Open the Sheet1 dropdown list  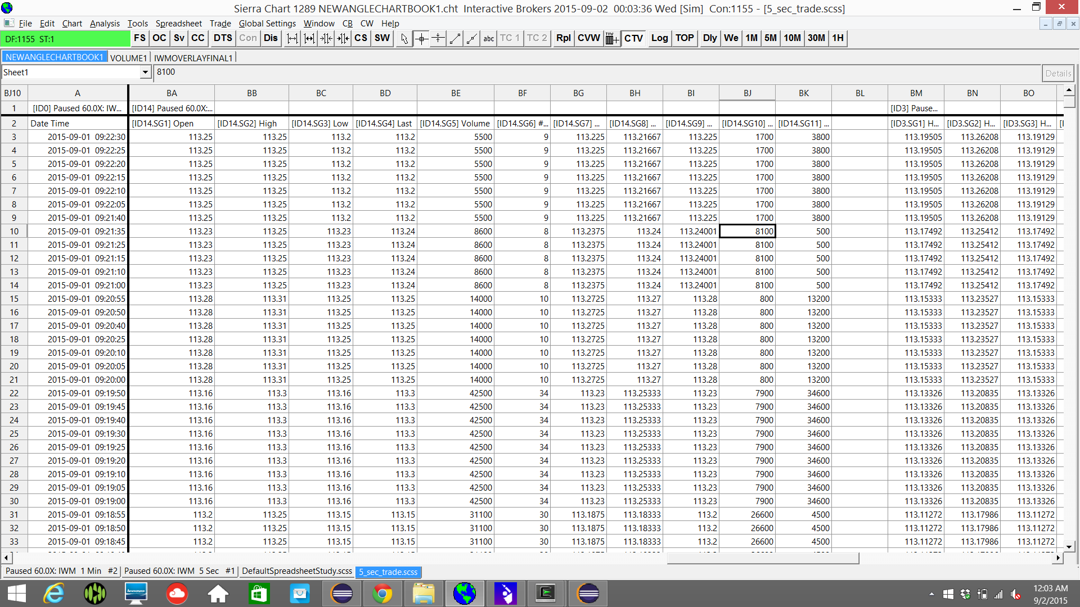tap(145, 73)
